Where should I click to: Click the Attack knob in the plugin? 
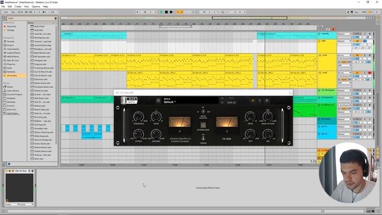(138, 134)
